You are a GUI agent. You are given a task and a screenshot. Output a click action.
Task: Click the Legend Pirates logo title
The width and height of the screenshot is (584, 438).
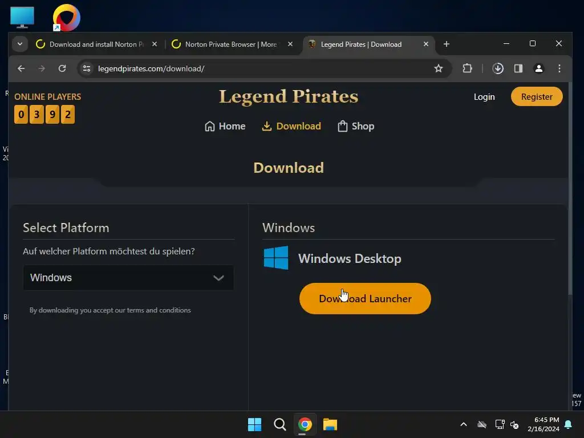(x=289, y=96)
